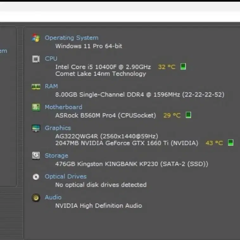Open the Graphics section link
This screenshot has height=240, width=240.
(x=58, y=128)
